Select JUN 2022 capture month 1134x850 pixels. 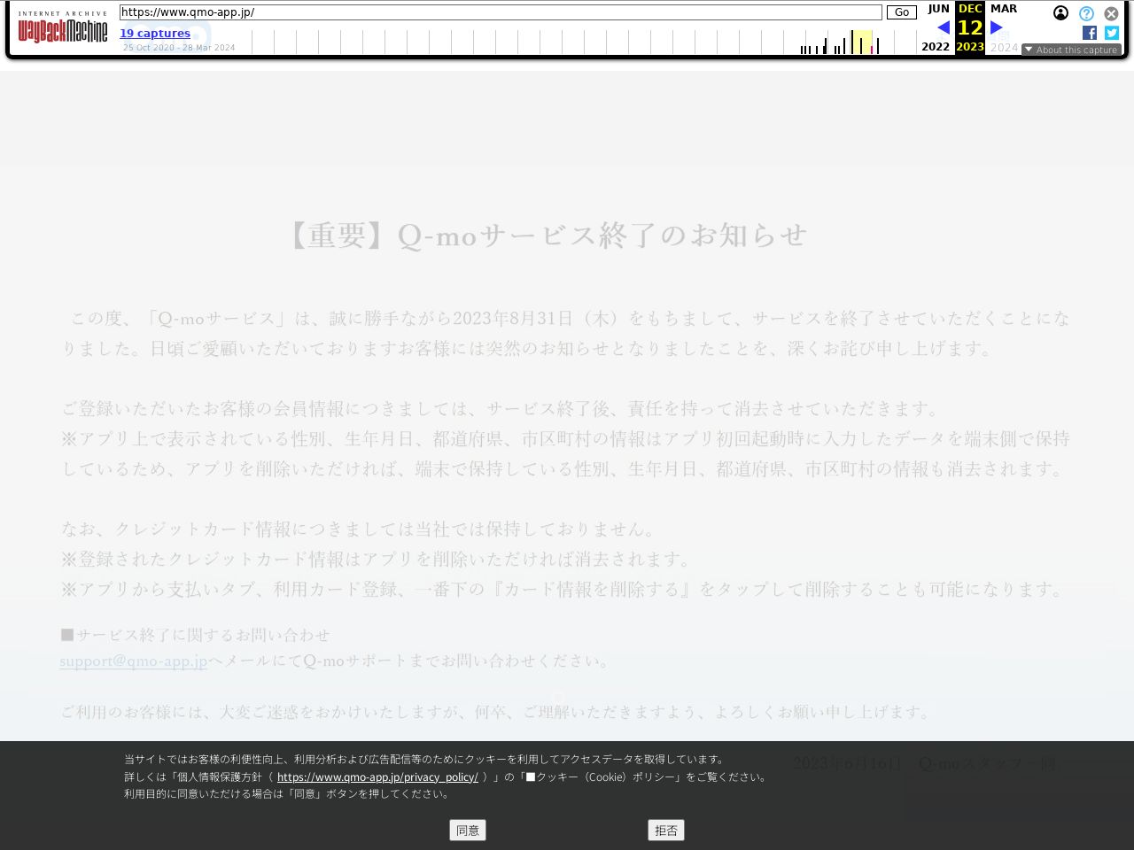pyautogui.click(x=938, y=9)
